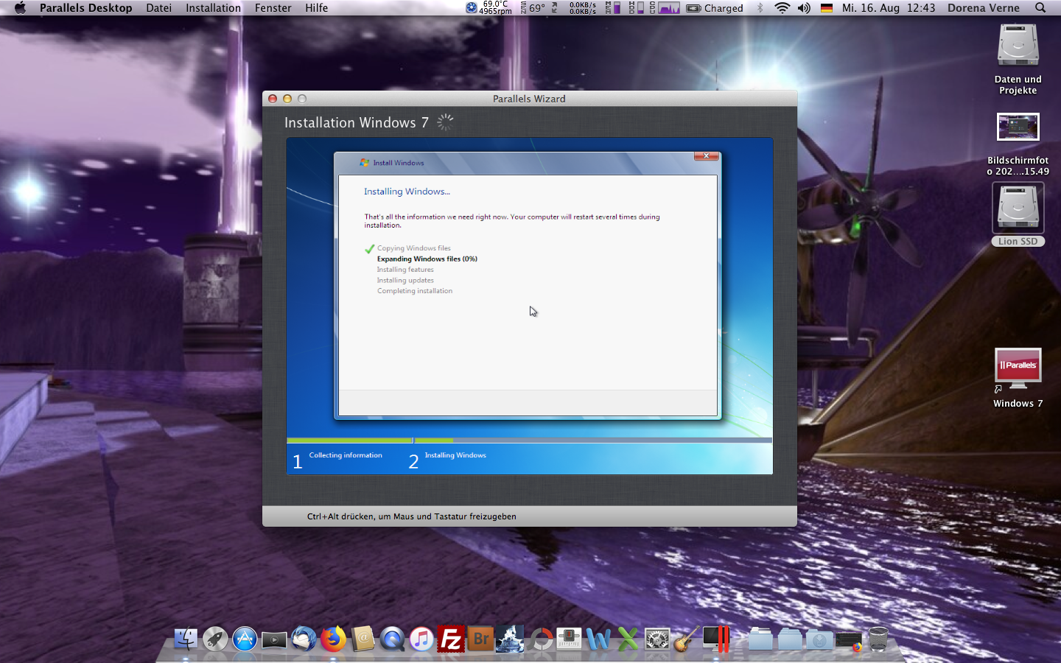Open the Hilfe menu

click(x=316, y=8)
